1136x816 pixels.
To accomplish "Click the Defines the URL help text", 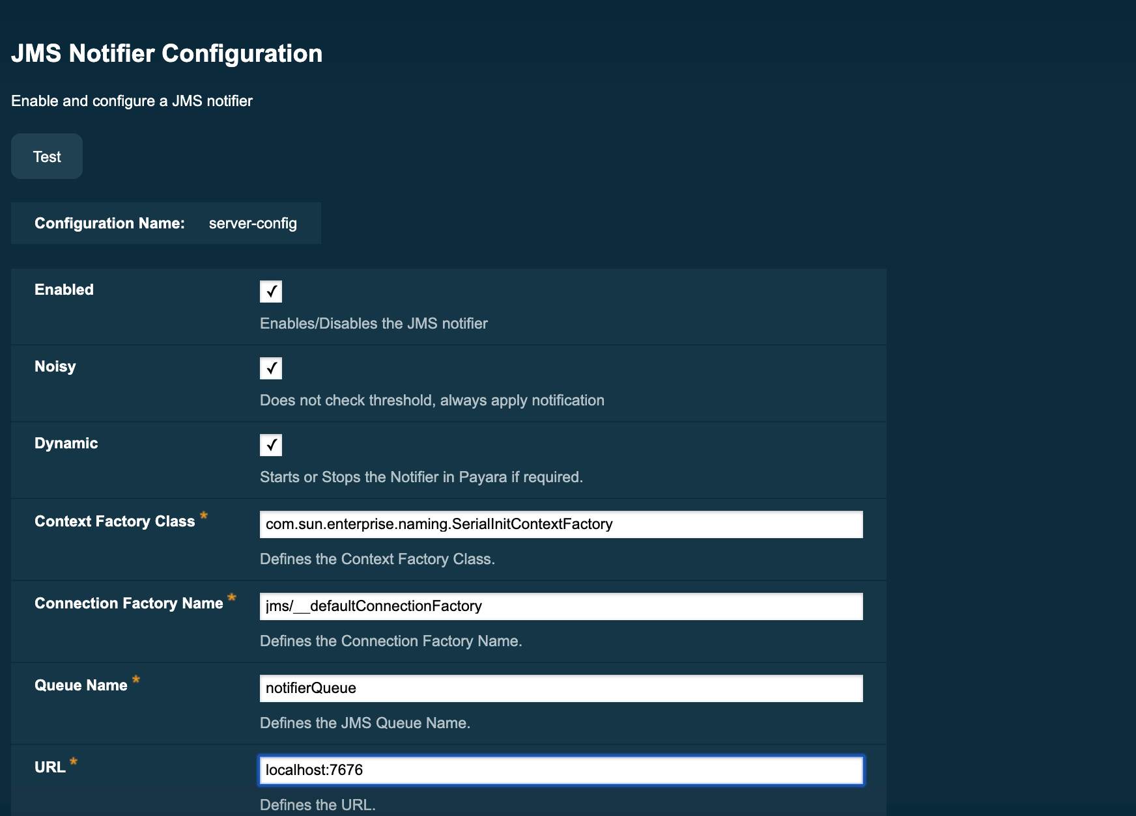I will [318, 805].
